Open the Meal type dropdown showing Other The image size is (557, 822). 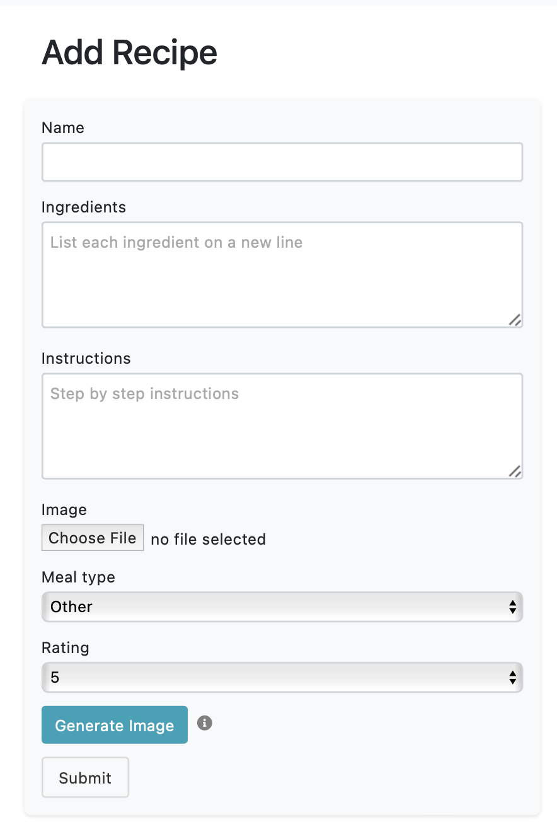pyautogui.click(x=282, y=607)
